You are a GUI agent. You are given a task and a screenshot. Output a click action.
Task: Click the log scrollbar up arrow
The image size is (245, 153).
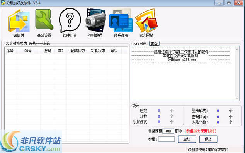tap(237, 49)
